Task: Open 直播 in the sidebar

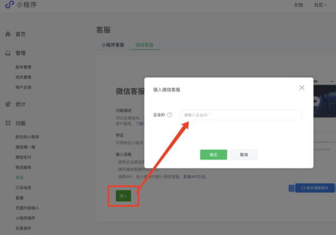Action: 20,198
